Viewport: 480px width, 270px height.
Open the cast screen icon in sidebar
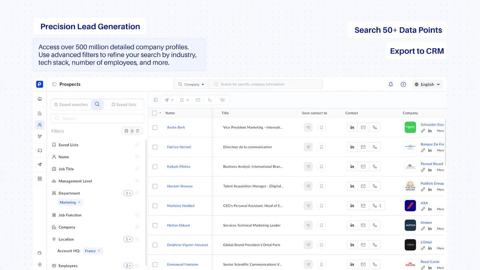point(40,150)
